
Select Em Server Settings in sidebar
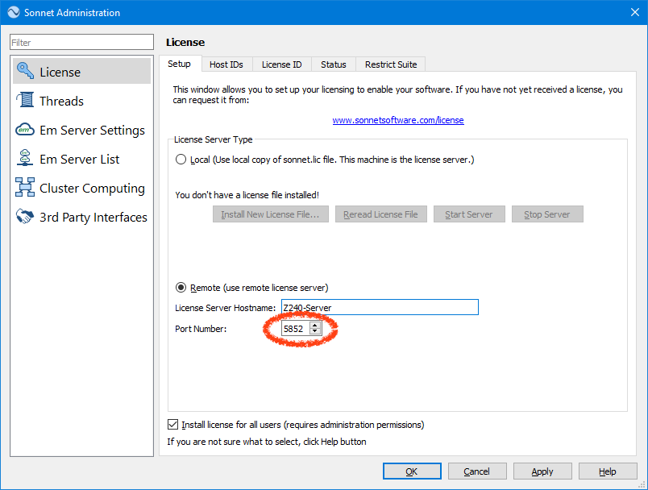(x=82, y=130)
